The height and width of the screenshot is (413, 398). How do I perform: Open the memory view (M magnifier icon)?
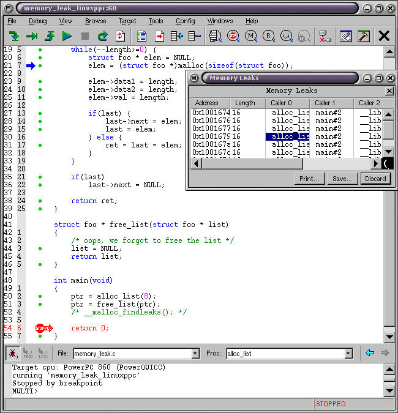251,36
